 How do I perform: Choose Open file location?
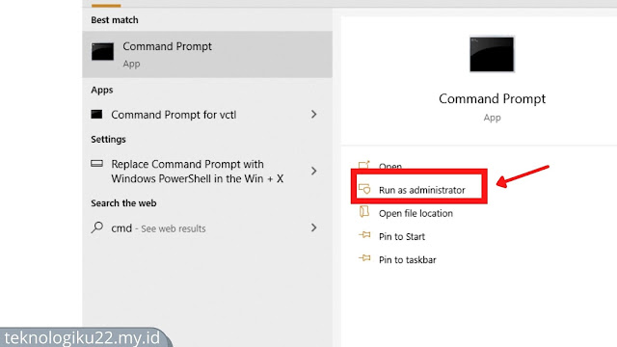point(416,213)
